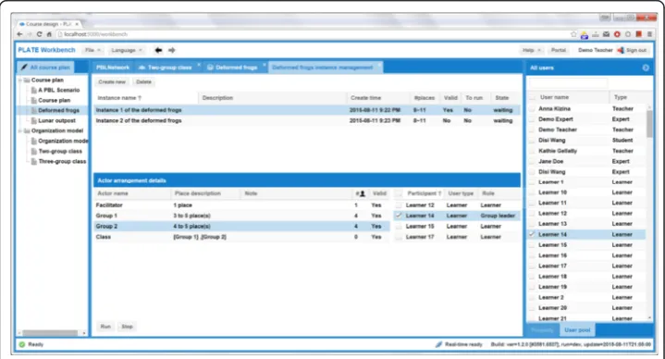Sort by the Instance name column

[145, 98]
